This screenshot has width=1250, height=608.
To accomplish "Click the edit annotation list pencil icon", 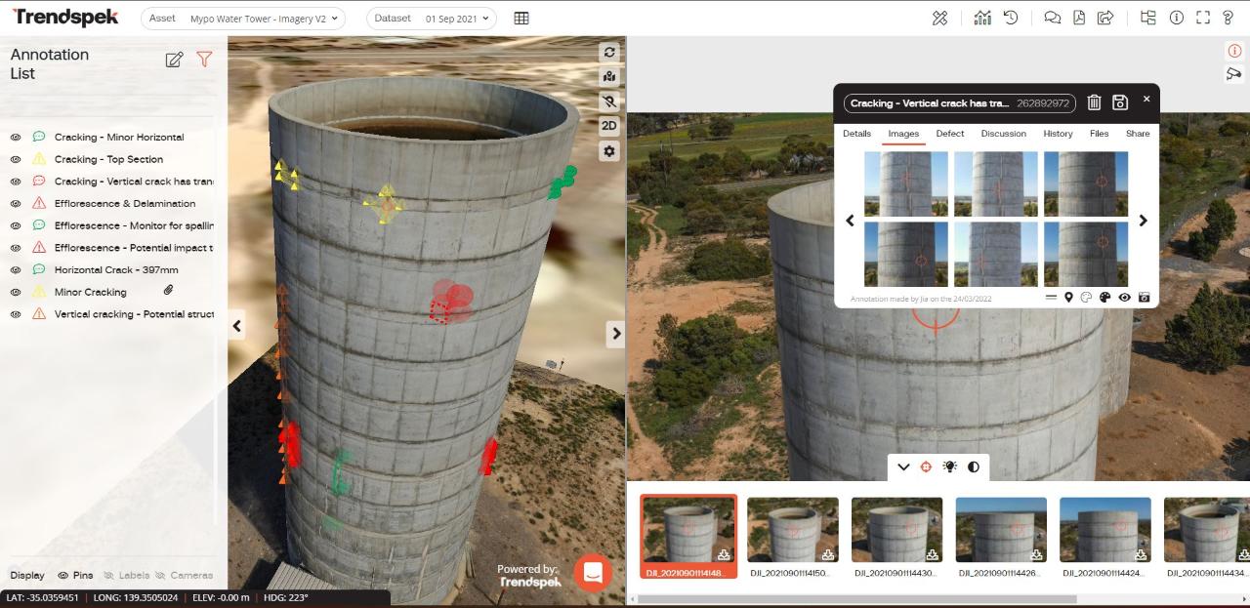I will pyautogui.click(x=174, y=60).
